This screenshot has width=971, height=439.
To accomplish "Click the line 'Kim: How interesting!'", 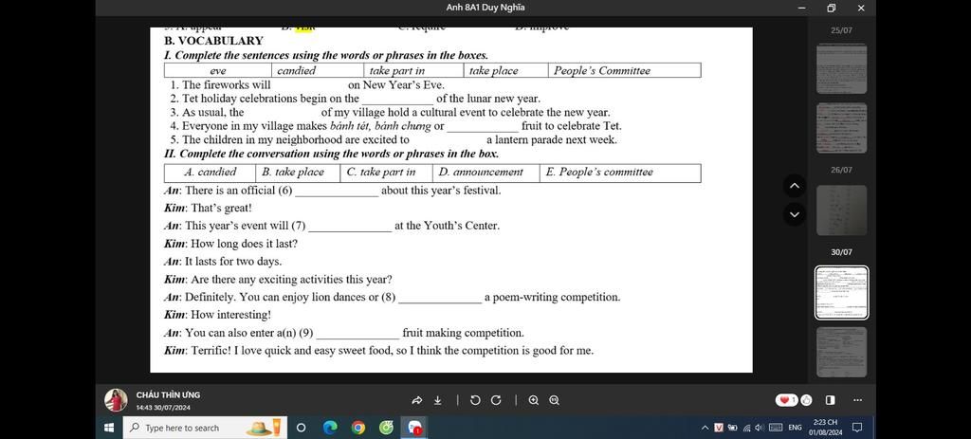I will click(217, 315).
